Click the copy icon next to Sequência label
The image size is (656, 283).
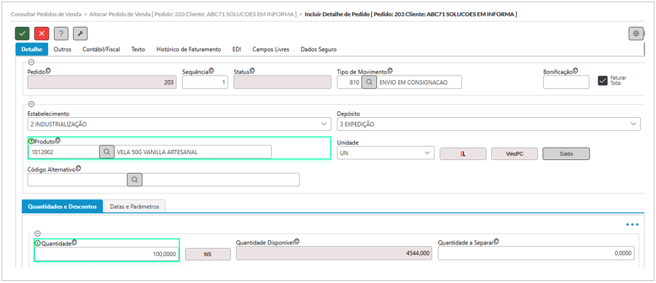tap(211, 71)
